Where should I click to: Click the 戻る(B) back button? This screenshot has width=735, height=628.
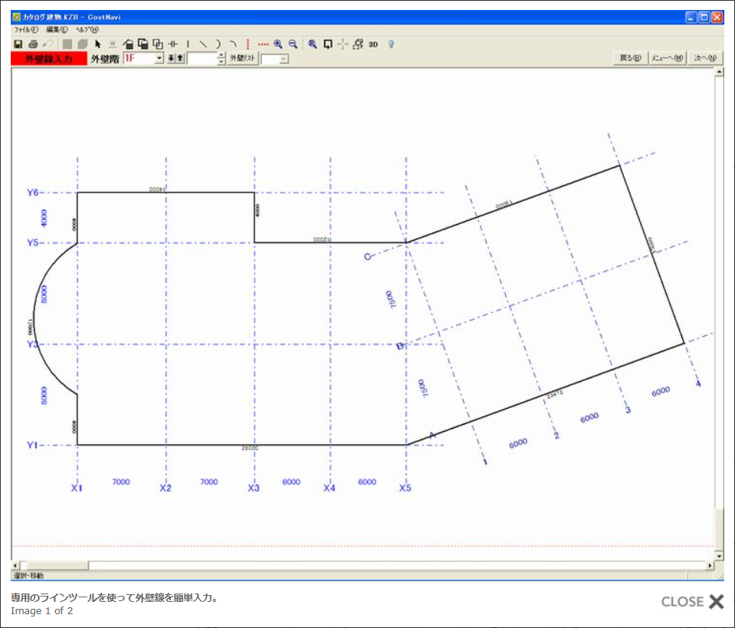630,58
